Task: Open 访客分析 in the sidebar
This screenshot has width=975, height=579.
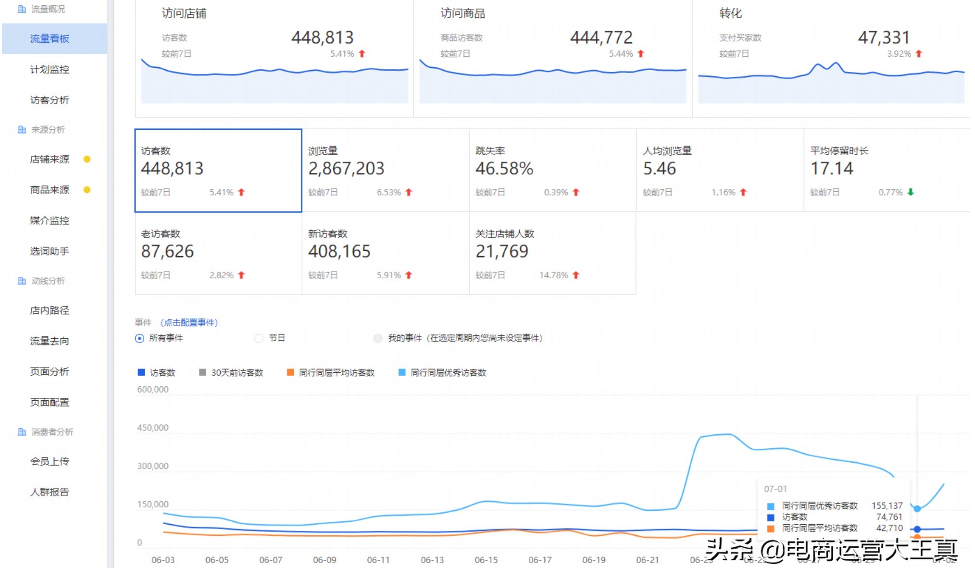Action: [50, 100]
